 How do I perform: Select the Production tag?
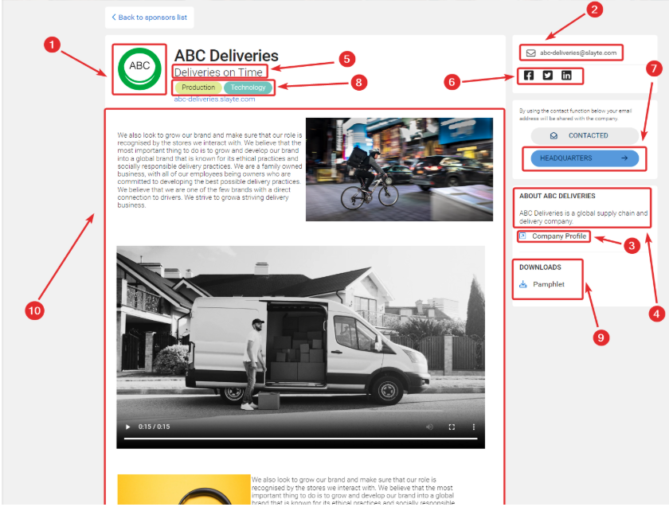click(198, 88)
